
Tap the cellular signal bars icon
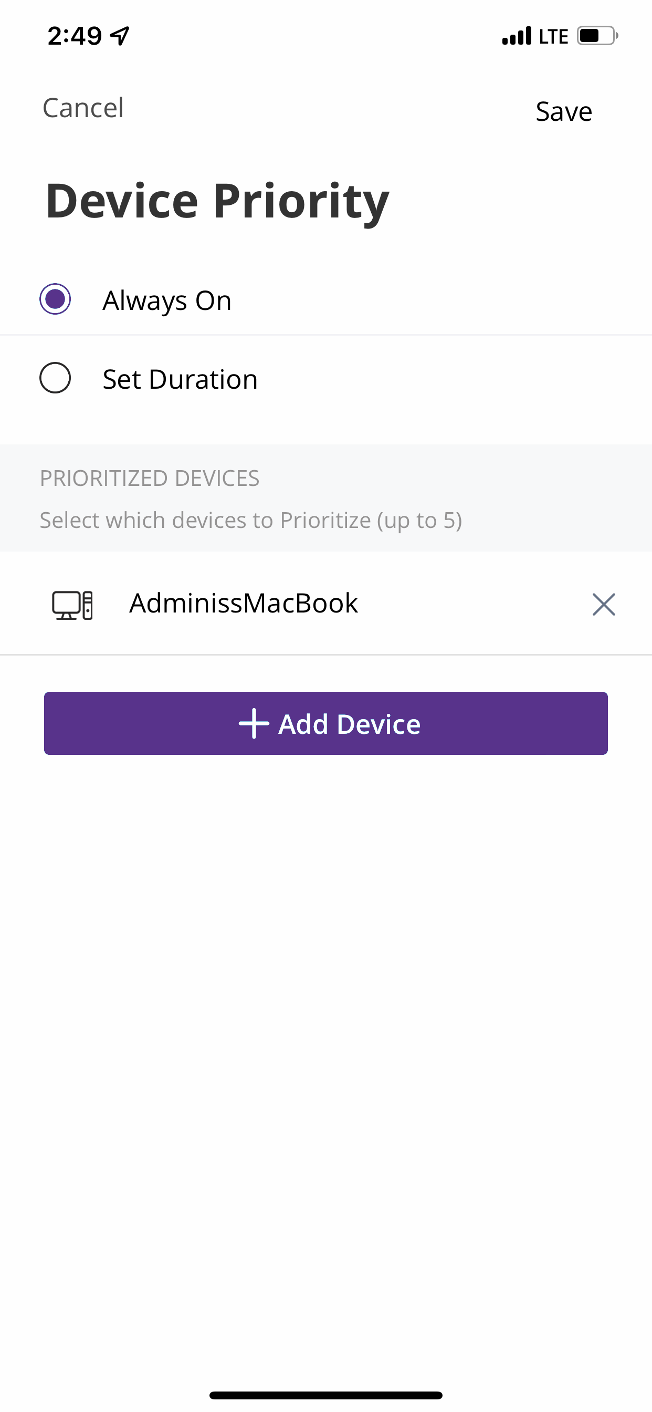click(x=517, y=36)
